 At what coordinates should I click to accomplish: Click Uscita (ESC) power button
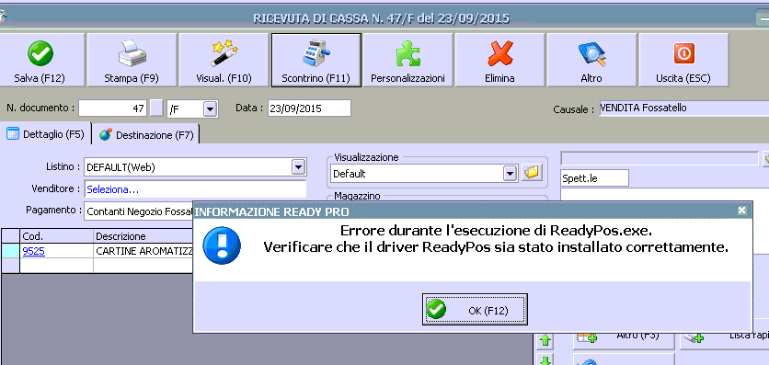point(683,60)
